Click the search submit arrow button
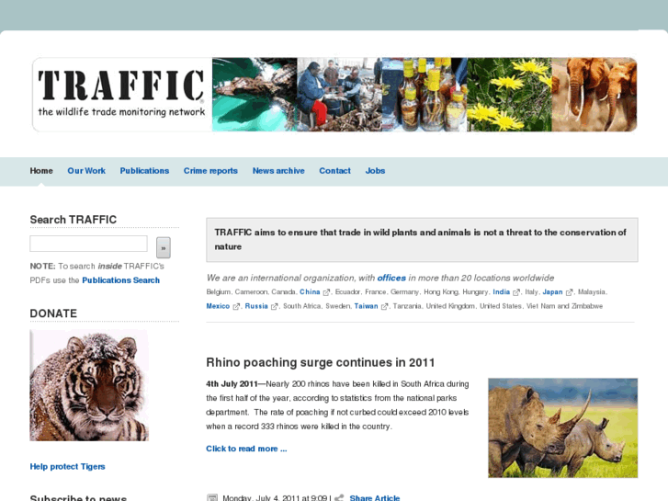 click(x=164, y=247)
